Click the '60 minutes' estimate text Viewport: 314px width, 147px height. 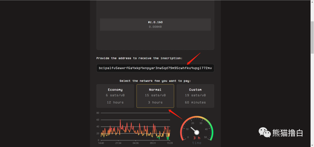tap(195, 102)
